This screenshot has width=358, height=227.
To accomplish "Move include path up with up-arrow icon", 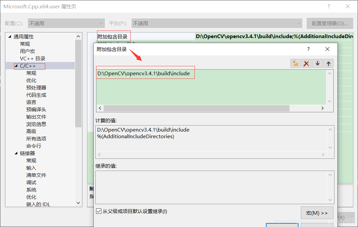I will (328, 63).
